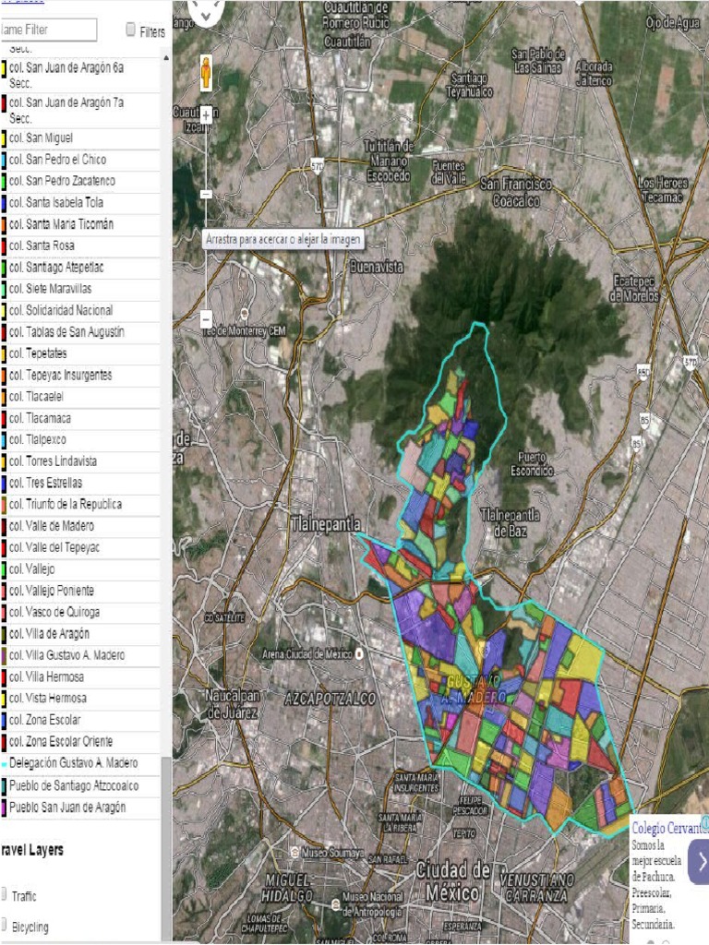Image resolution: width=709 pixels, height=945 pixels.
Task: Click the Tec de Monterrey CEM map marker
Action: [x=244, y=314]
